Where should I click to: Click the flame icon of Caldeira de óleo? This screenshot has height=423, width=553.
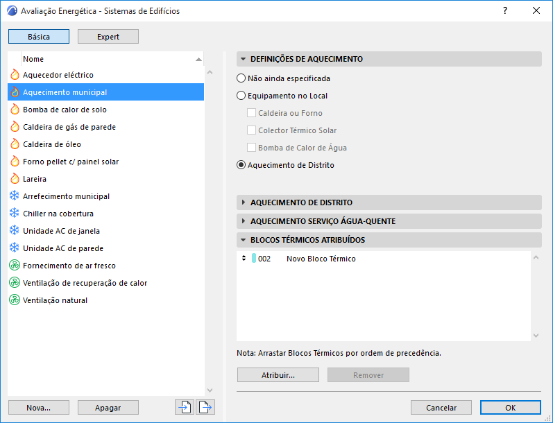(15, 144)
